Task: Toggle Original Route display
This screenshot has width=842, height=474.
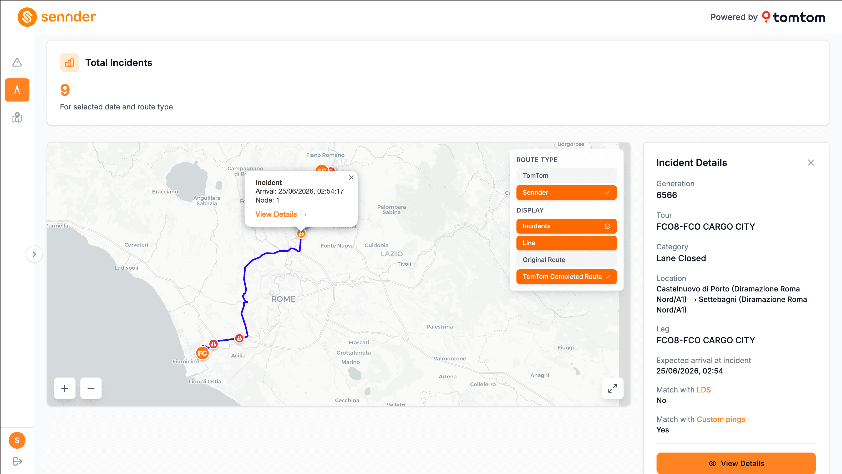Action: (566, 260)
